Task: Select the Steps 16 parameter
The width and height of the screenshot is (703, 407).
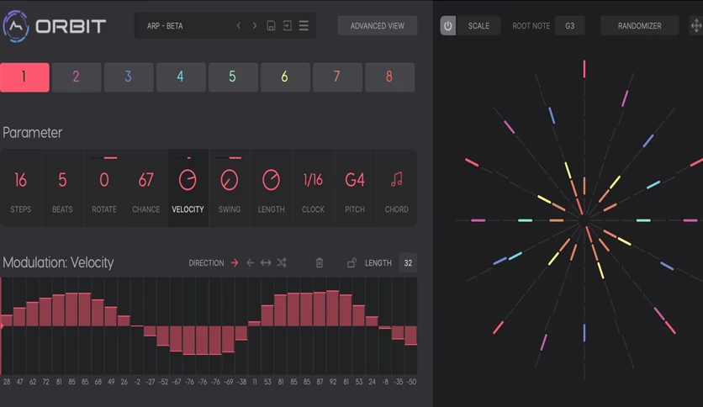Action: point(21,188)
